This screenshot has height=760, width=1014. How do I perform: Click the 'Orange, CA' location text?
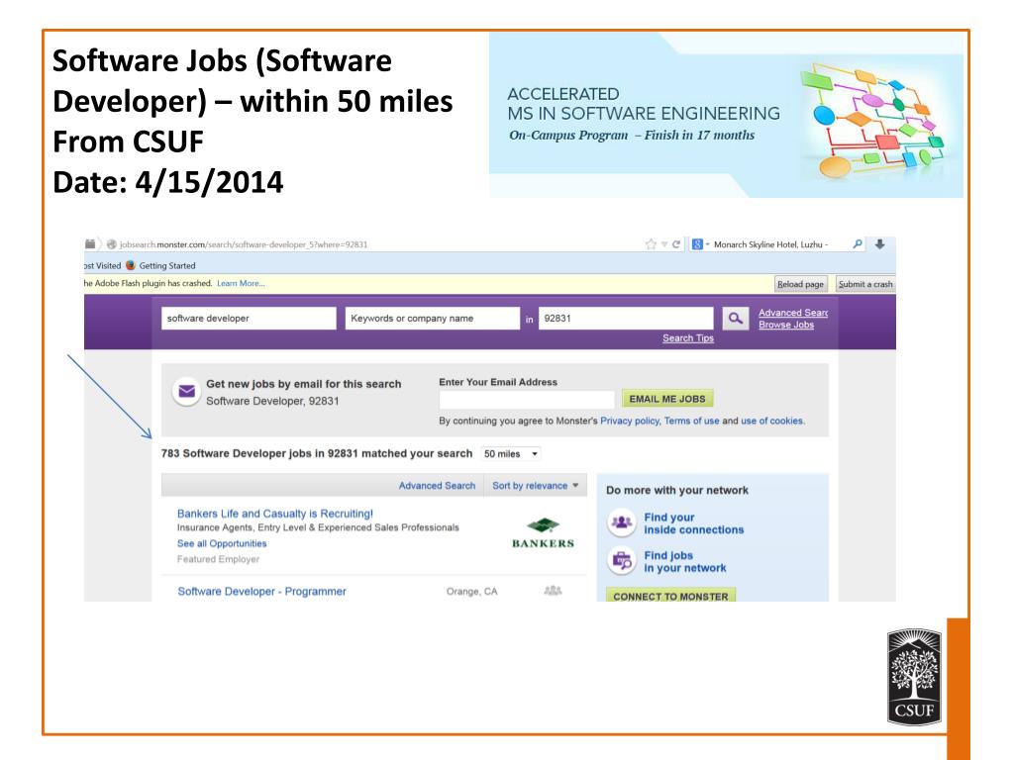pos(472,592)
